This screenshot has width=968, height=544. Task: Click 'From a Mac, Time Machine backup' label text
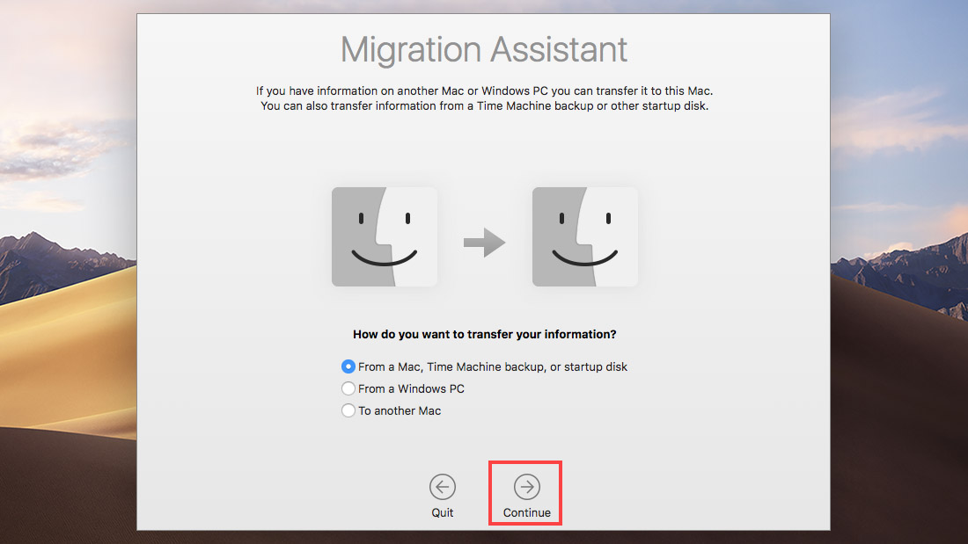(493, 366)
